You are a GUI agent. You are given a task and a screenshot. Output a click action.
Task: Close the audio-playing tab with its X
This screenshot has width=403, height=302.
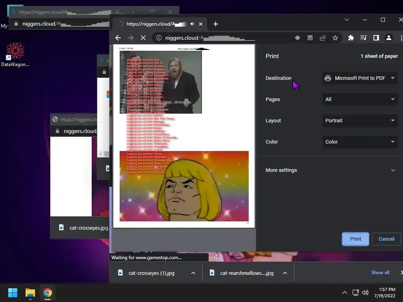click(x=201, y=24)
